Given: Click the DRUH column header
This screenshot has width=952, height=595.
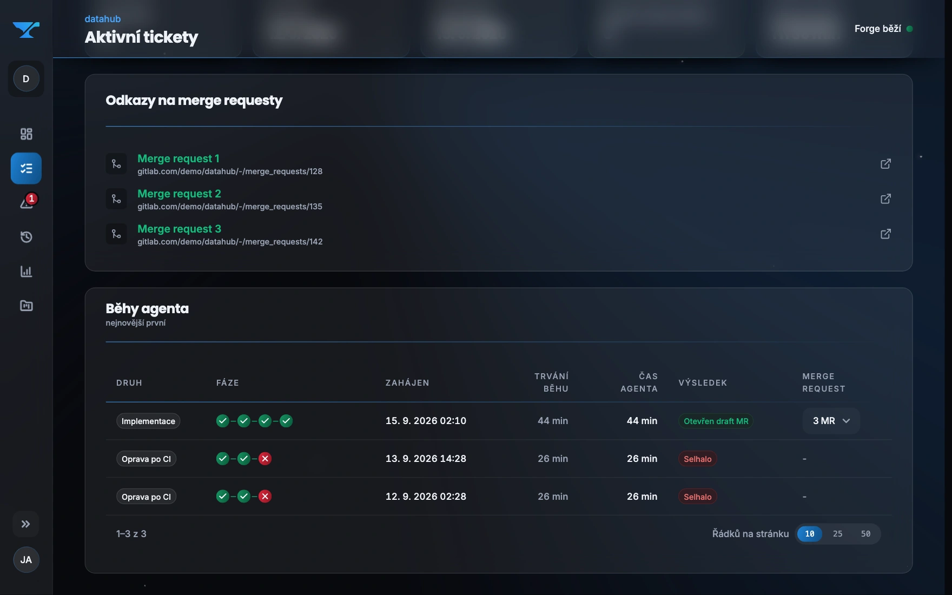Looking at the screenshot, I should point(129,382).
